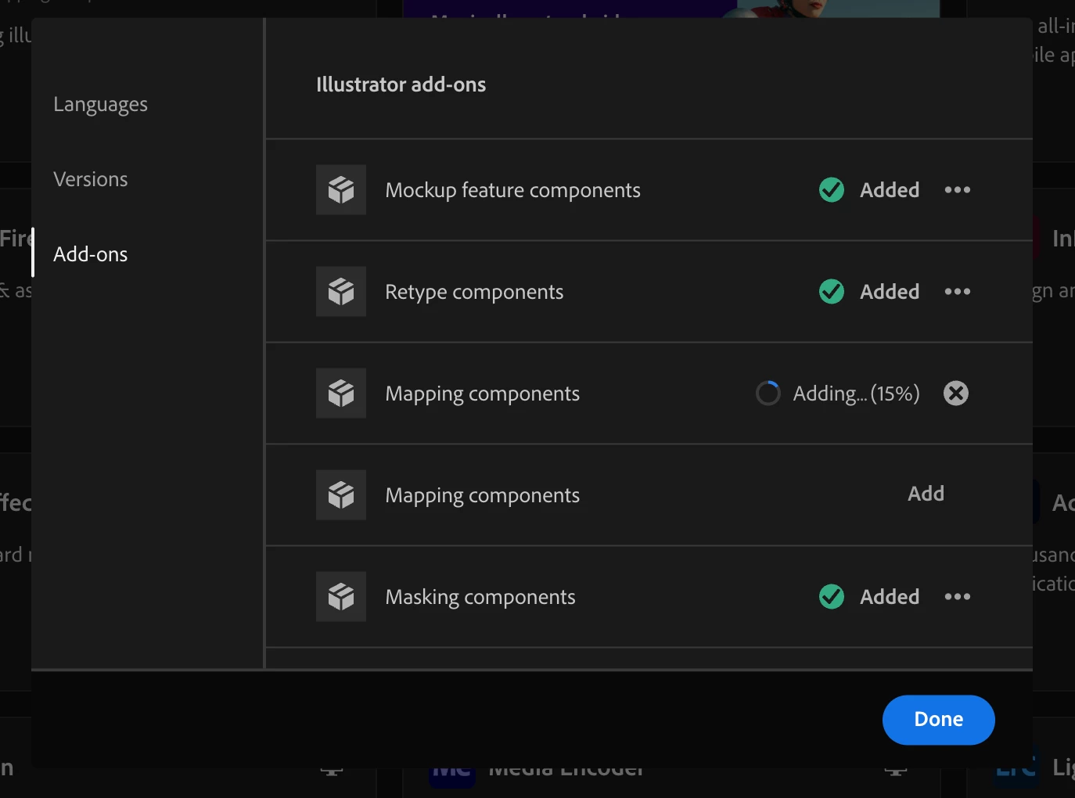This screenshot has height=798, width=1075.
Task: Click green checkmark for Retype components
Action: (x=832, y=292)
